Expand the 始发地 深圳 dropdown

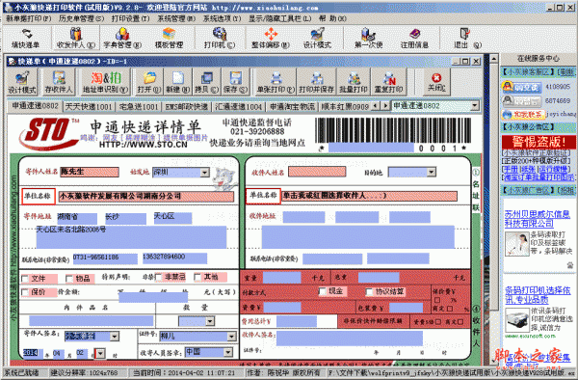click(204, 173)
